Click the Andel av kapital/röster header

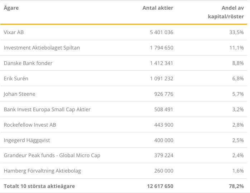(x=226, y=12)
